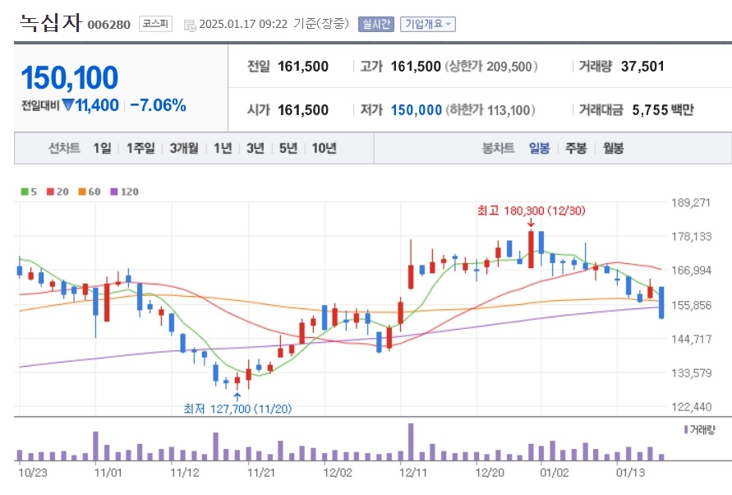This screenshot has width=732, height=495.
Task: Click the 11/21 date axis label
Action: [x=261, y=473]
